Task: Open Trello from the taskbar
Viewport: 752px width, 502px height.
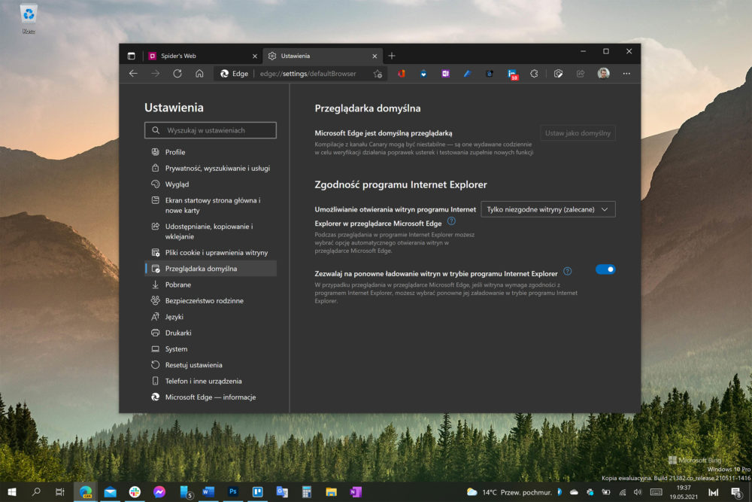Action: click(x=257, y=492)
